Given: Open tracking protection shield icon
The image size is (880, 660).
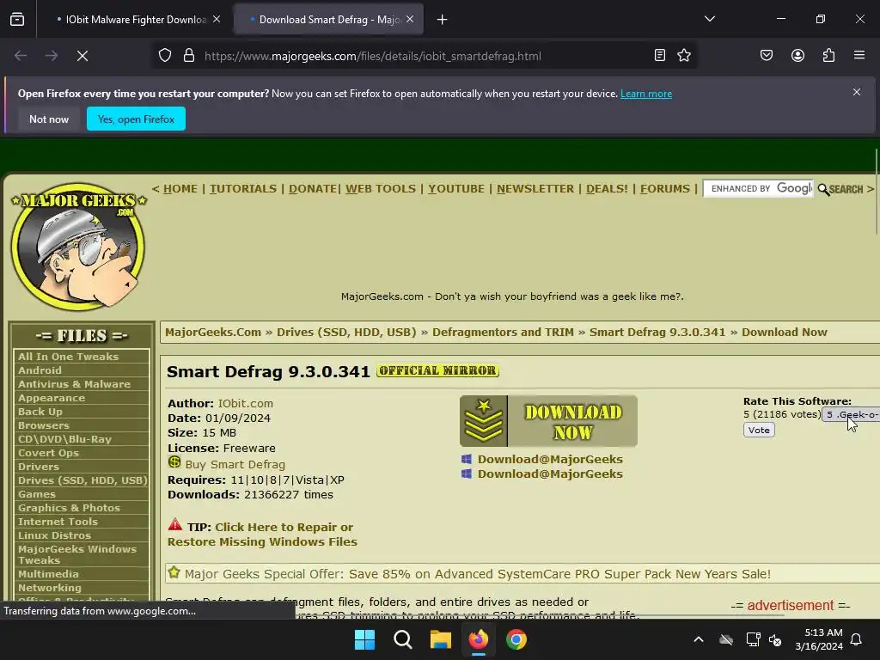Looking at the screenshot, I should [164, 56].
